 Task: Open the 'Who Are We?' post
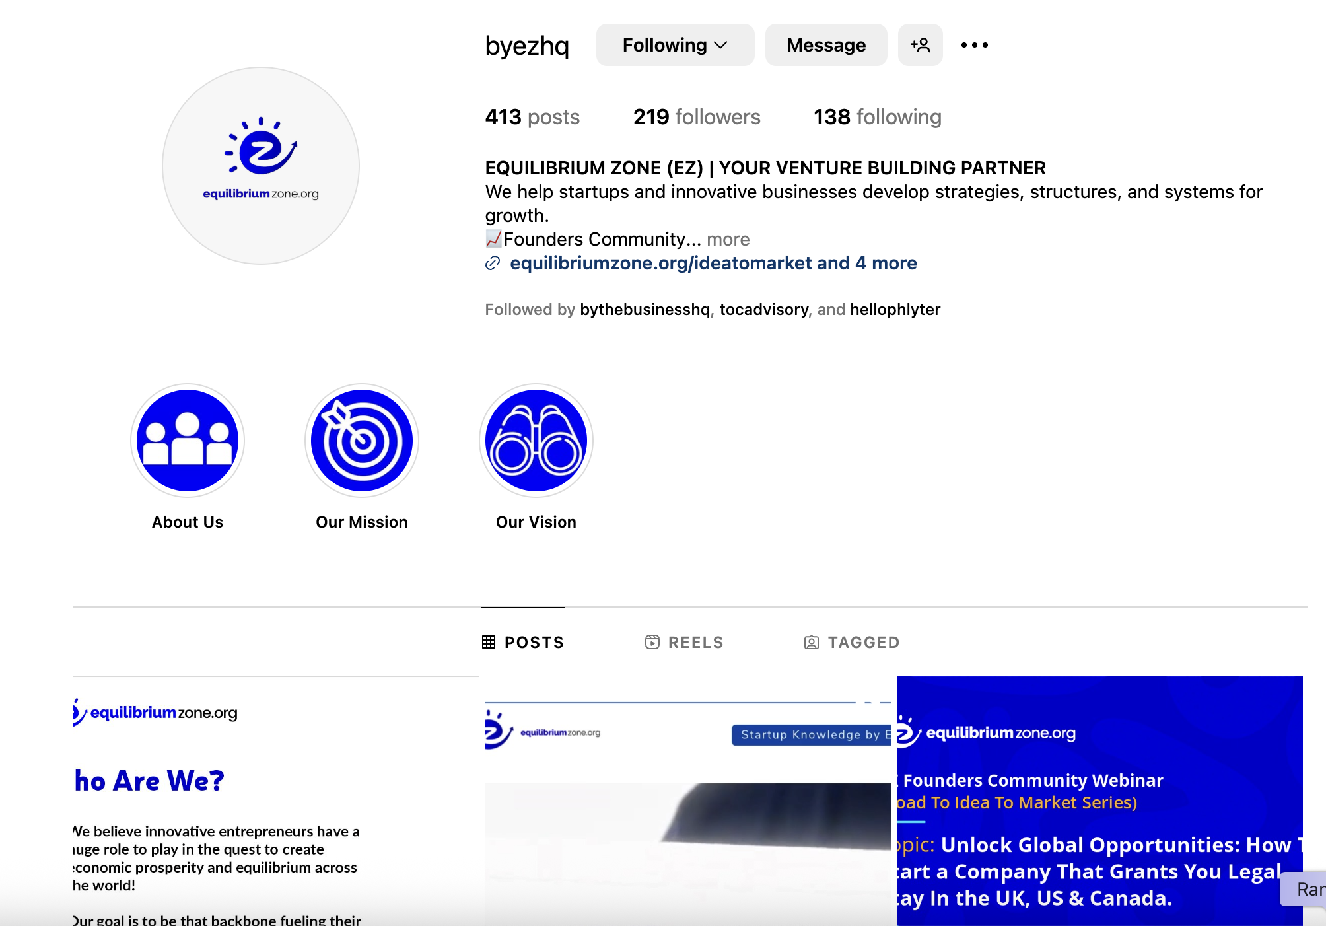[276, 801]
